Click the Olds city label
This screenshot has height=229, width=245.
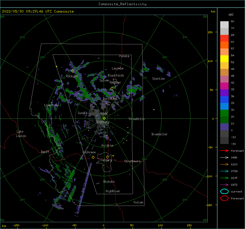tap(104, 114)
